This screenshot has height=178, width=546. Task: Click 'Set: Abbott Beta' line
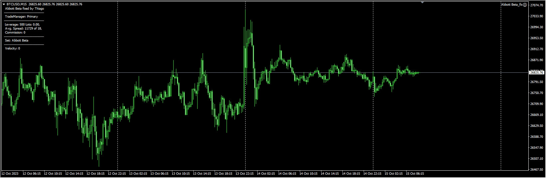(x=17, y=41)
